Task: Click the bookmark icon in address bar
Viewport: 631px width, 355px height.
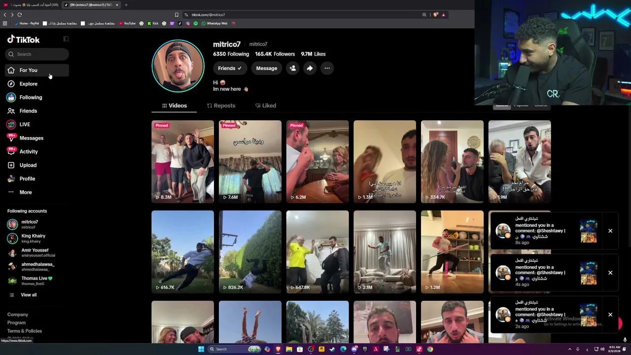Action: click(x=176, y=15)
